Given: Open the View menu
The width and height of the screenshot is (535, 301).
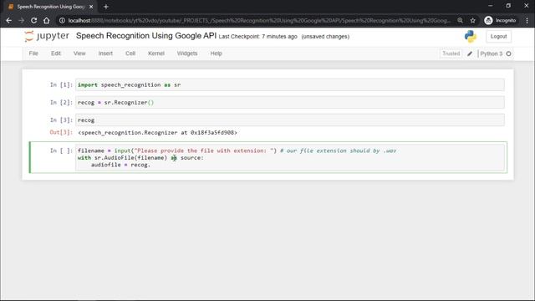Looking at the screenshot, I should coord(79,54).
